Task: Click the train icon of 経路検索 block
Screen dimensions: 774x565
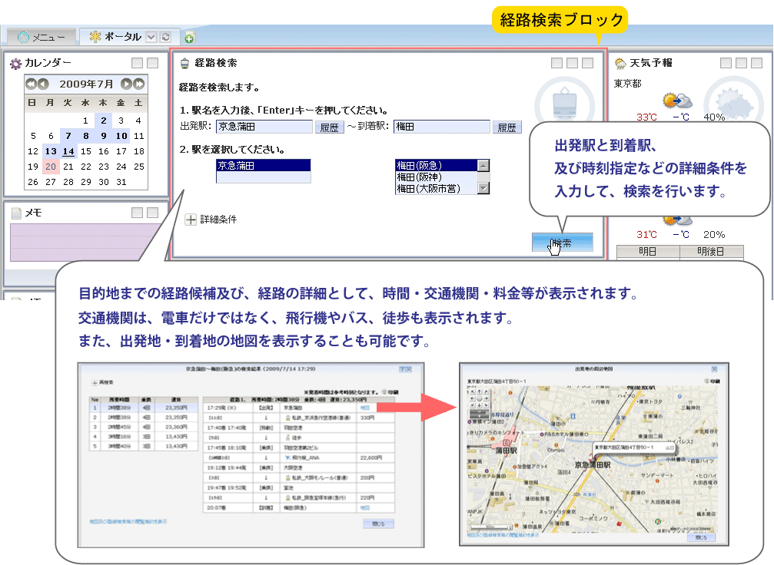Action: coord(184,63)
